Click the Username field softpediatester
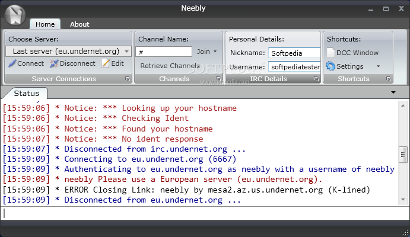Image resolution: width=410 pixels, height=237 pixels. (x=294, y=67)
